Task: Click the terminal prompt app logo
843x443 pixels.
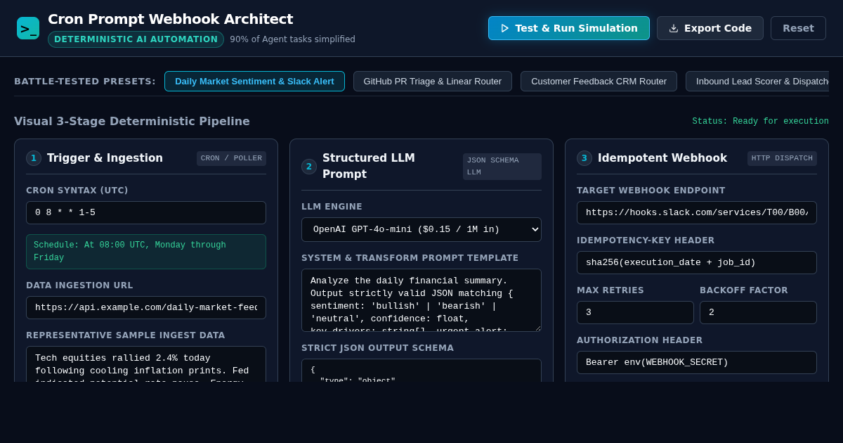Action: 28,28
